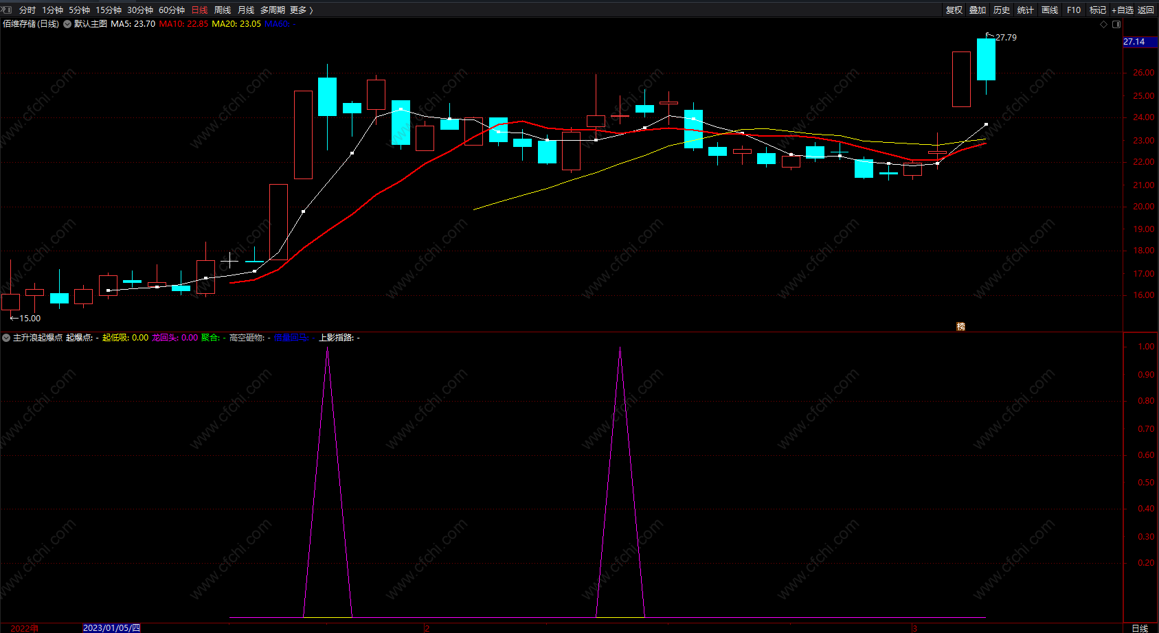Viewport: 1159px width, 633px height.
Task: Open the F10 company info
Action: [1074, 10]
